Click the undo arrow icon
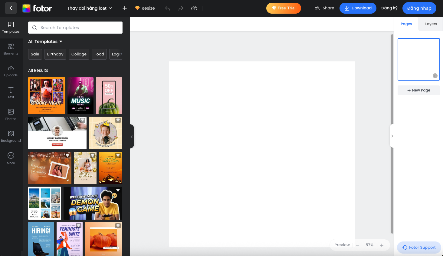443x256 pixels. (168, 8)
